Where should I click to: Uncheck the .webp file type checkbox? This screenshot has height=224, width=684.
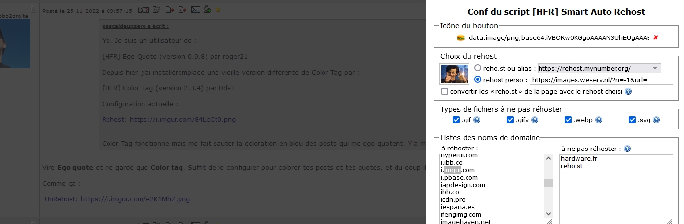tap(569, 120)
